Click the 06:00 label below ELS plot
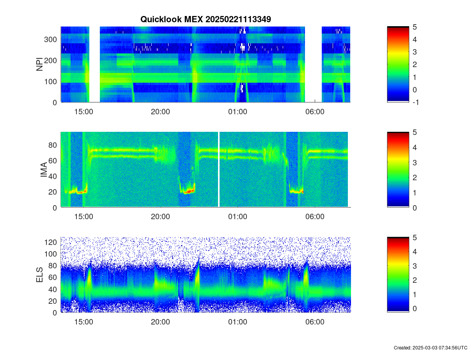This screenshot has width=468, height=351. [x=315, y=322]
